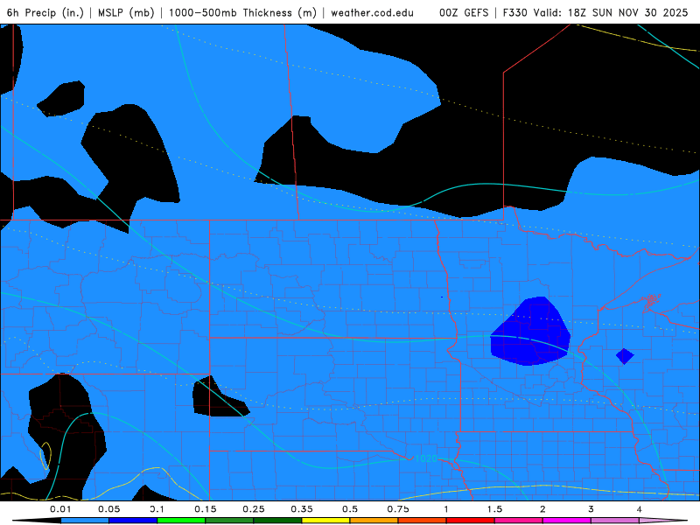The image size is (700, 525).
Task: Click the '0.25' legend label
Action: [x=254, y=509]
